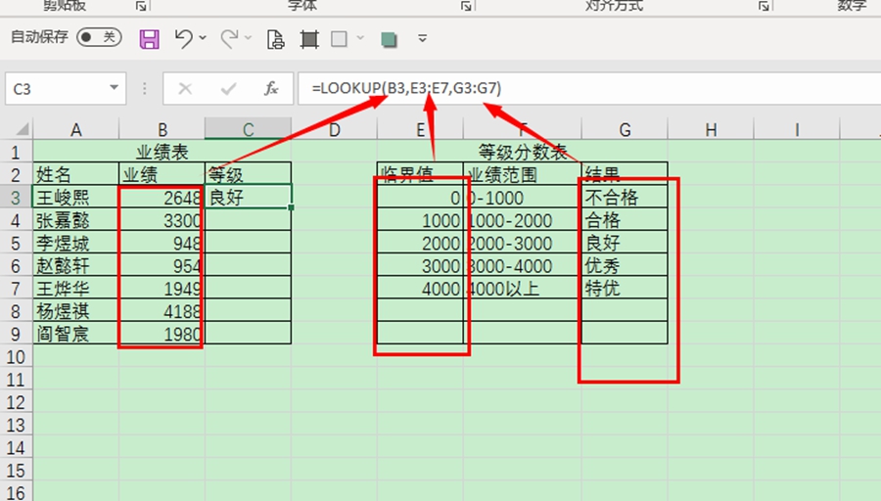The height and width of the screenshot is (501, 881).
Task: Open dropdown beside gray square icon
Action: (360, 38)
